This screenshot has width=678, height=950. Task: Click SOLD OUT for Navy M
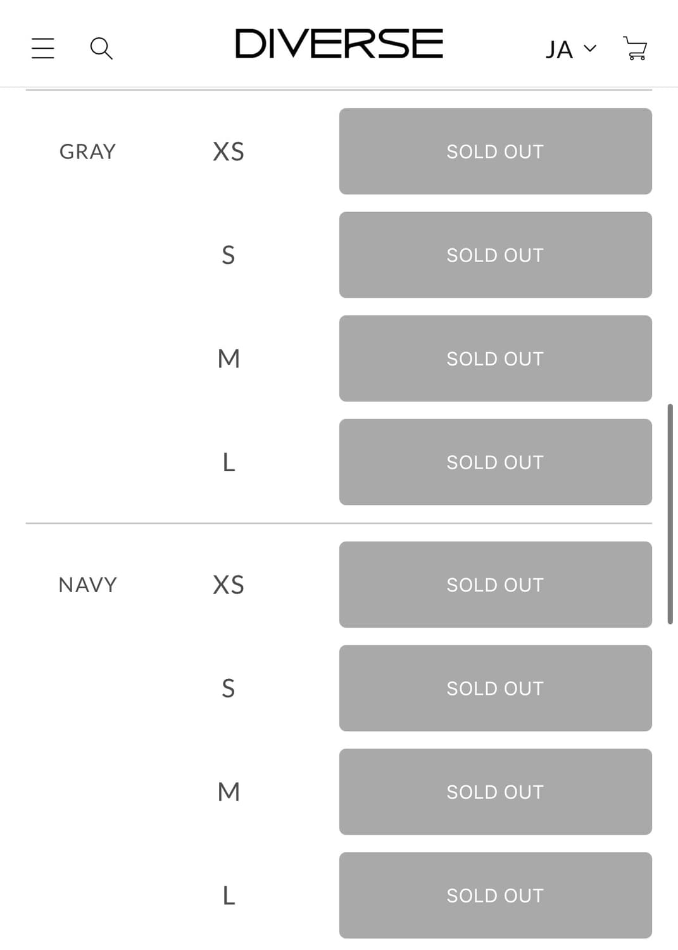click(495, 792)
